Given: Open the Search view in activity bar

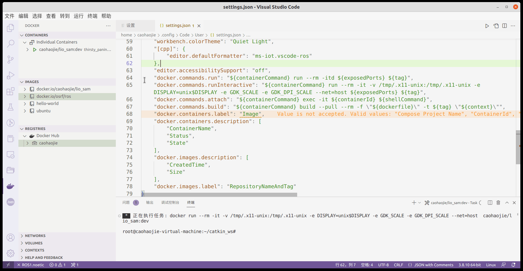Looking at the screenshot, I should tap(10, 43).
